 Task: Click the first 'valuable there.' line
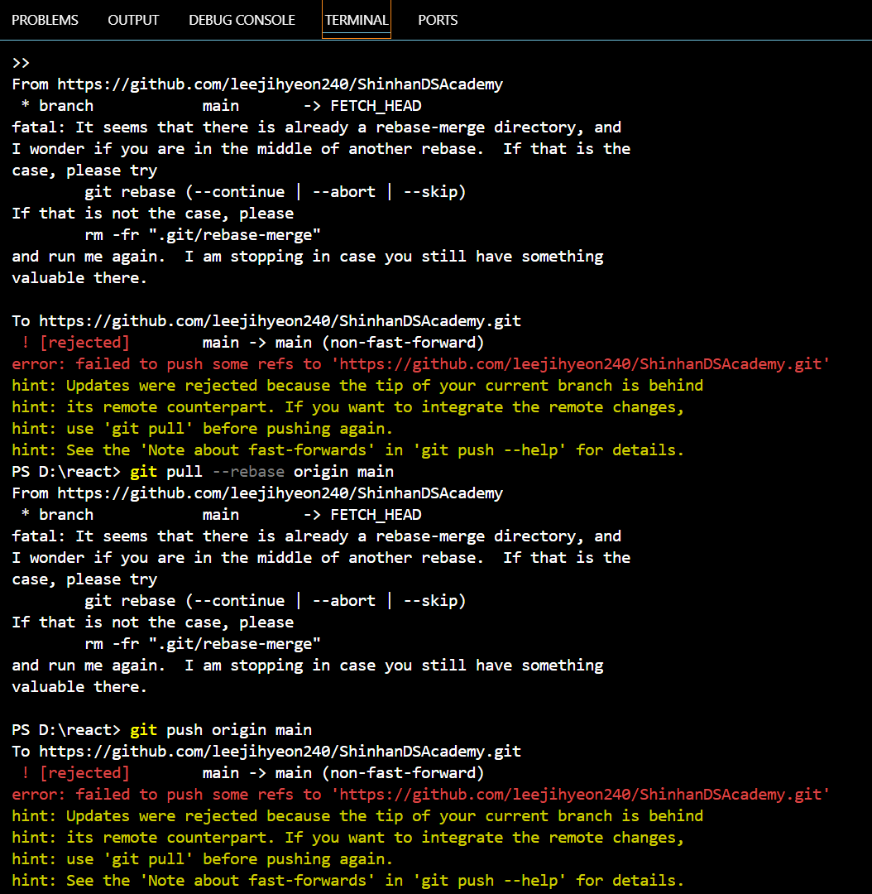coord(79,278)
